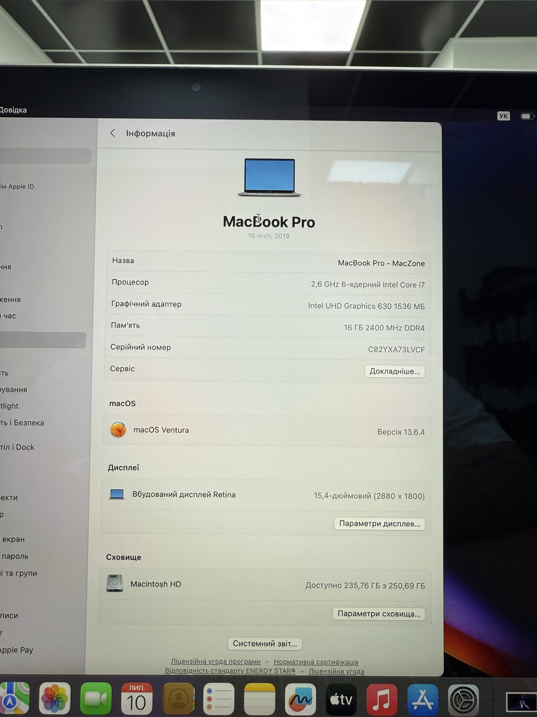
Task: Click Intel UHD Graphics 630 1536 МБ value
Action: click(x=366, y=306)
